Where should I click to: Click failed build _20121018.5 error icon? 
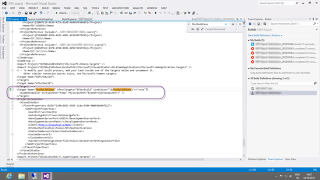252,48
